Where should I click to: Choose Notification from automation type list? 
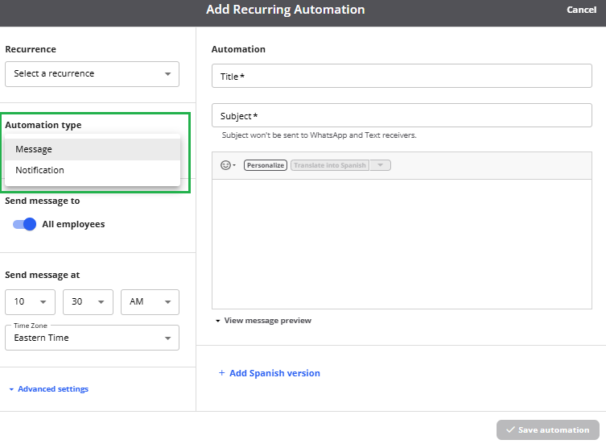coord(92,170)
